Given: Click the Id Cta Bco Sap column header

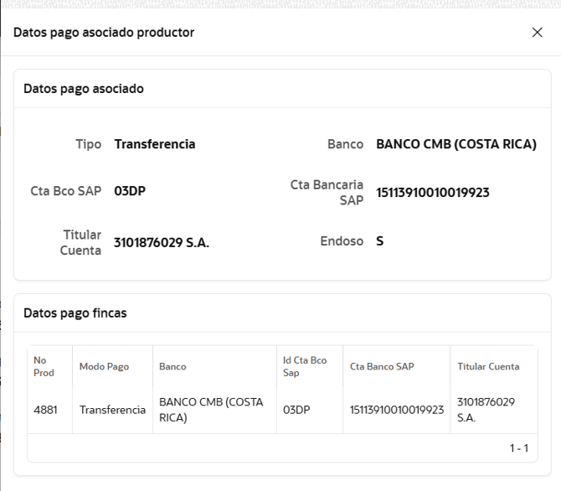Looking at the screenshot, I should click(305, 366).
